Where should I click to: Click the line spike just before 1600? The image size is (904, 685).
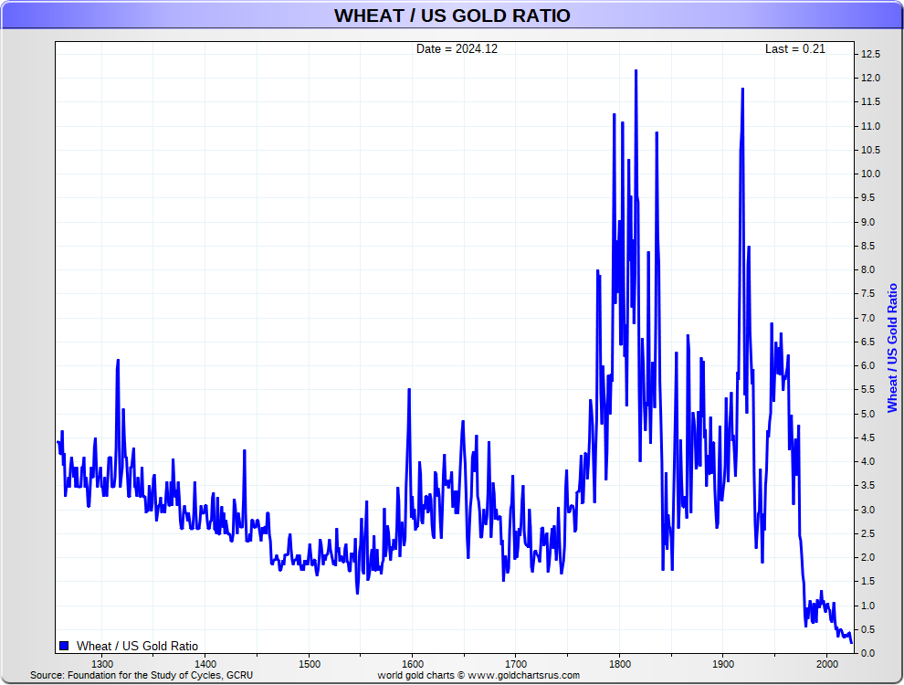pyautogui.click(x=408, y=390)
